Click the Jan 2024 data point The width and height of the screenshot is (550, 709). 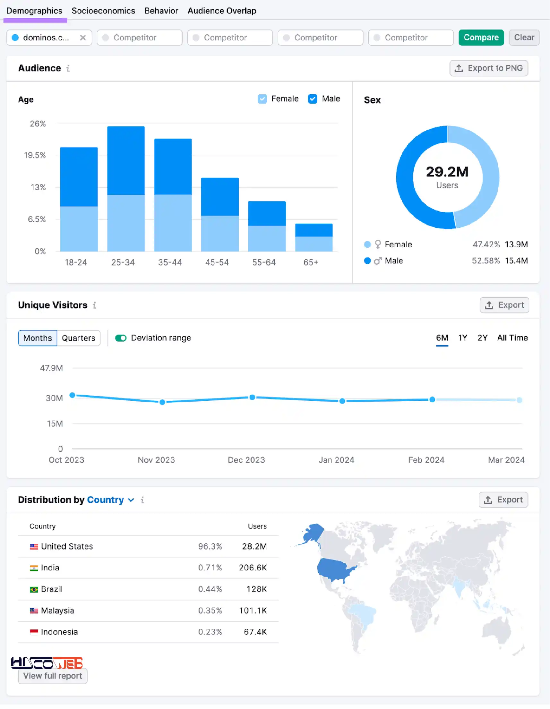coord(342,402)
